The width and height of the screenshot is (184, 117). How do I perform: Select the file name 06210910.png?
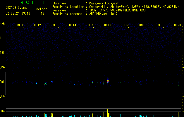pyautogui.click(x=16, y=8)
